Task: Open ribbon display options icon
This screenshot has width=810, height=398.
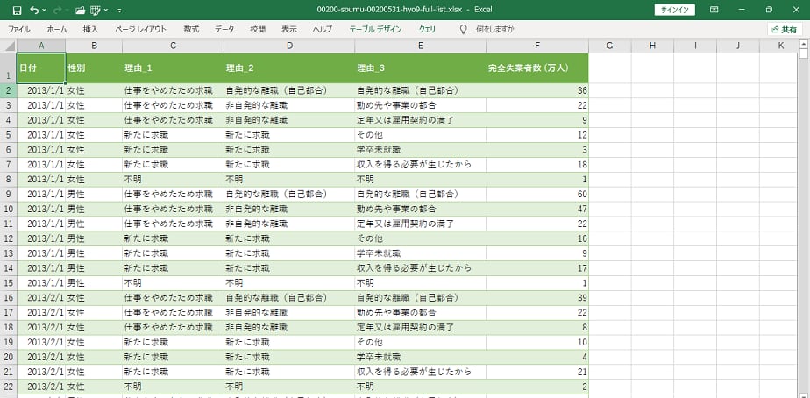Action: click(714, 10)
